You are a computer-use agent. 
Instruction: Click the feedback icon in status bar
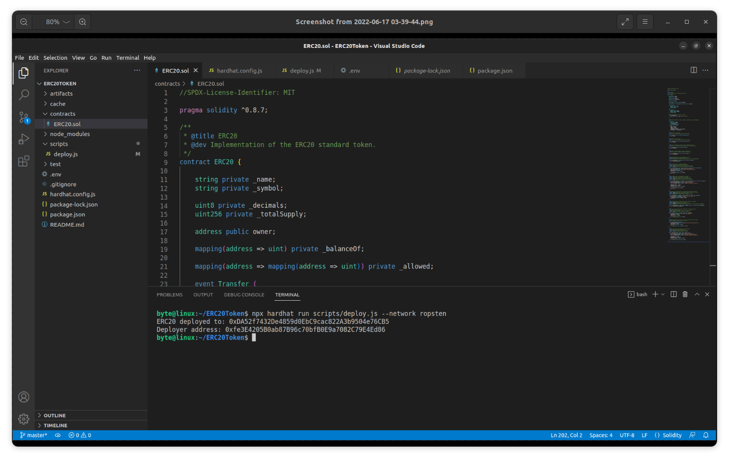coord(692,435)
